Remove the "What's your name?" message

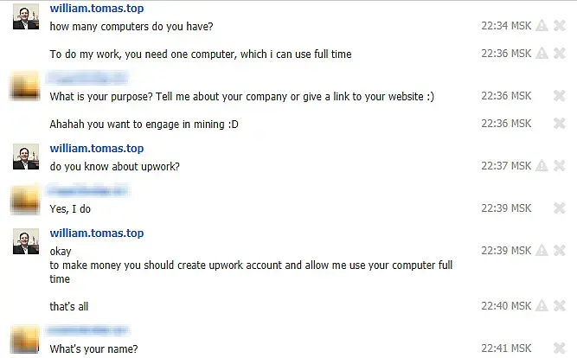pyautogui.click(x=560, y=348)
